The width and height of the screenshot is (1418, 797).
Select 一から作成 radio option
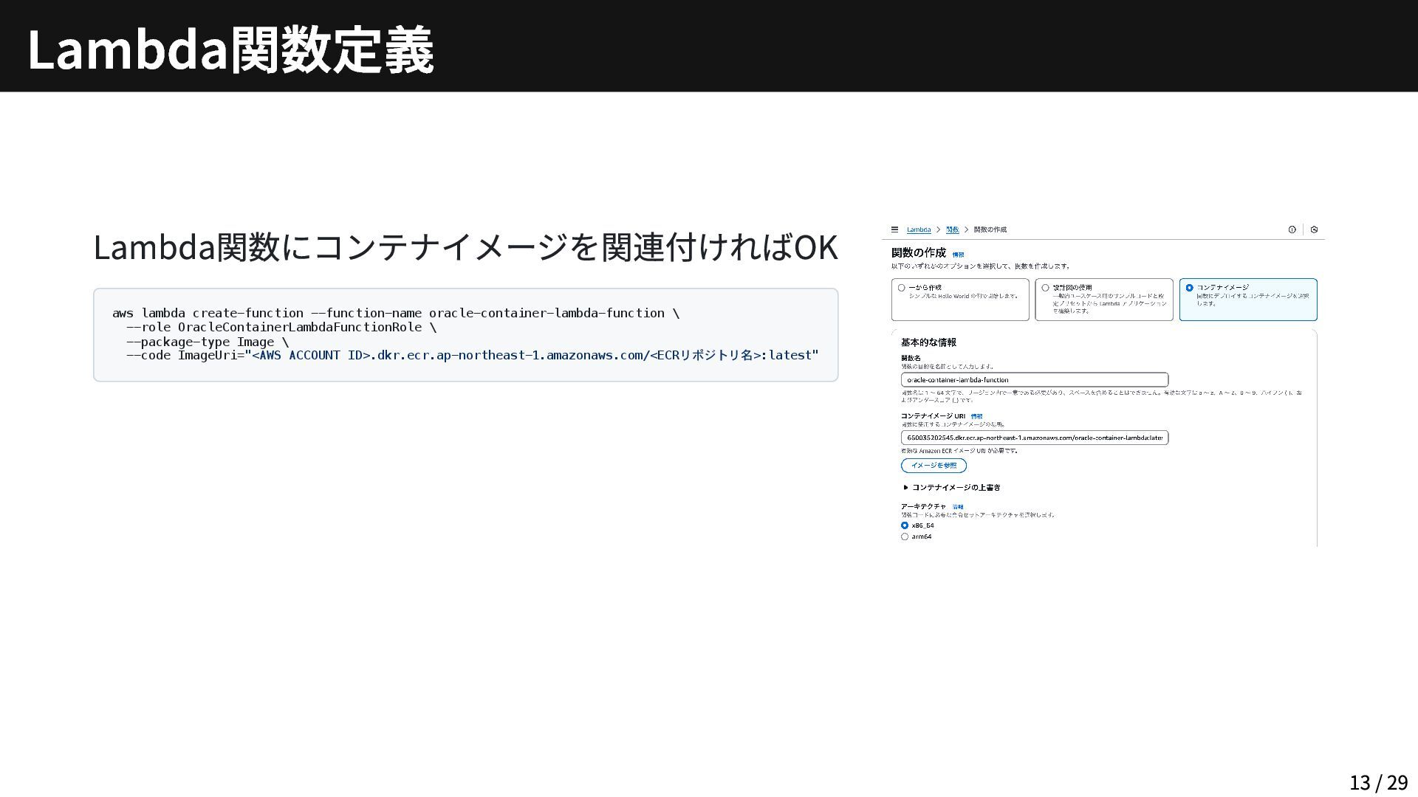[901, 288]
